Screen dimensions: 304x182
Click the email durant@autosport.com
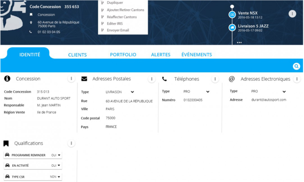coord(269,100)
